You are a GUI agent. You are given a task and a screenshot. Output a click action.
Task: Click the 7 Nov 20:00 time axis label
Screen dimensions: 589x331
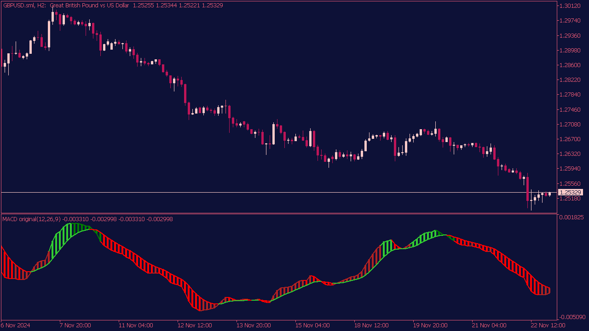click(x=75, y=325)
